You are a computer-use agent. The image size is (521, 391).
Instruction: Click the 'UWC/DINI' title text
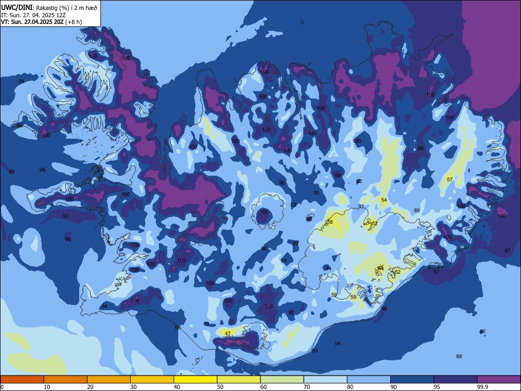17,8
